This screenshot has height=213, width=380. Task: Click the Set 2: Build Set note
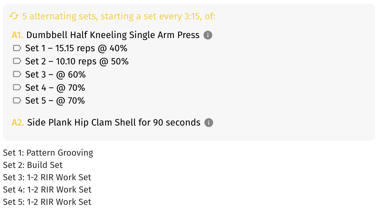pos(33,165)
